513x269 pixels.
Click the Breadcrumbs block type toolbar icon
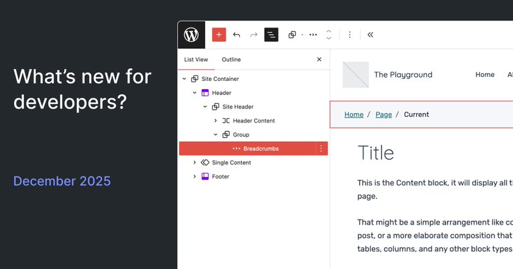coord(313,35)
